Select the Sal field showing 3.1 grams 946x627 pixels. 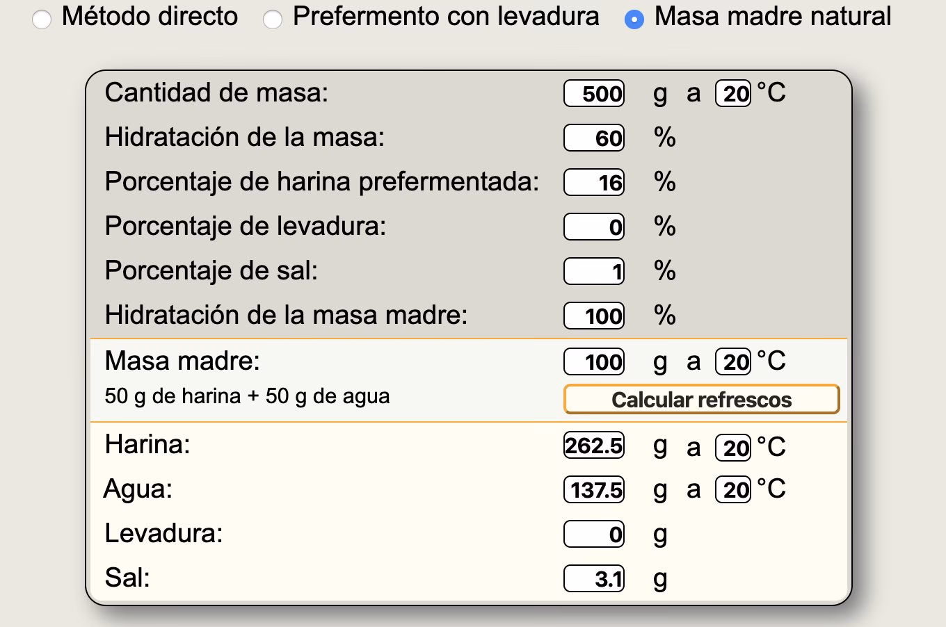593,577
